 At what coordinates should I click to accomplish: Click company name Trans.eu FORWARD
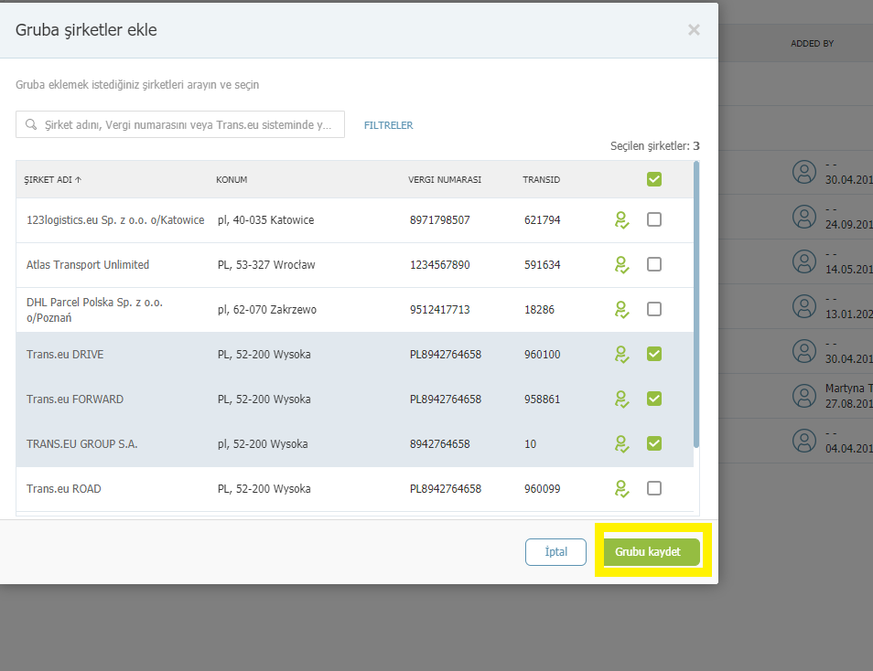coord(75,399)
